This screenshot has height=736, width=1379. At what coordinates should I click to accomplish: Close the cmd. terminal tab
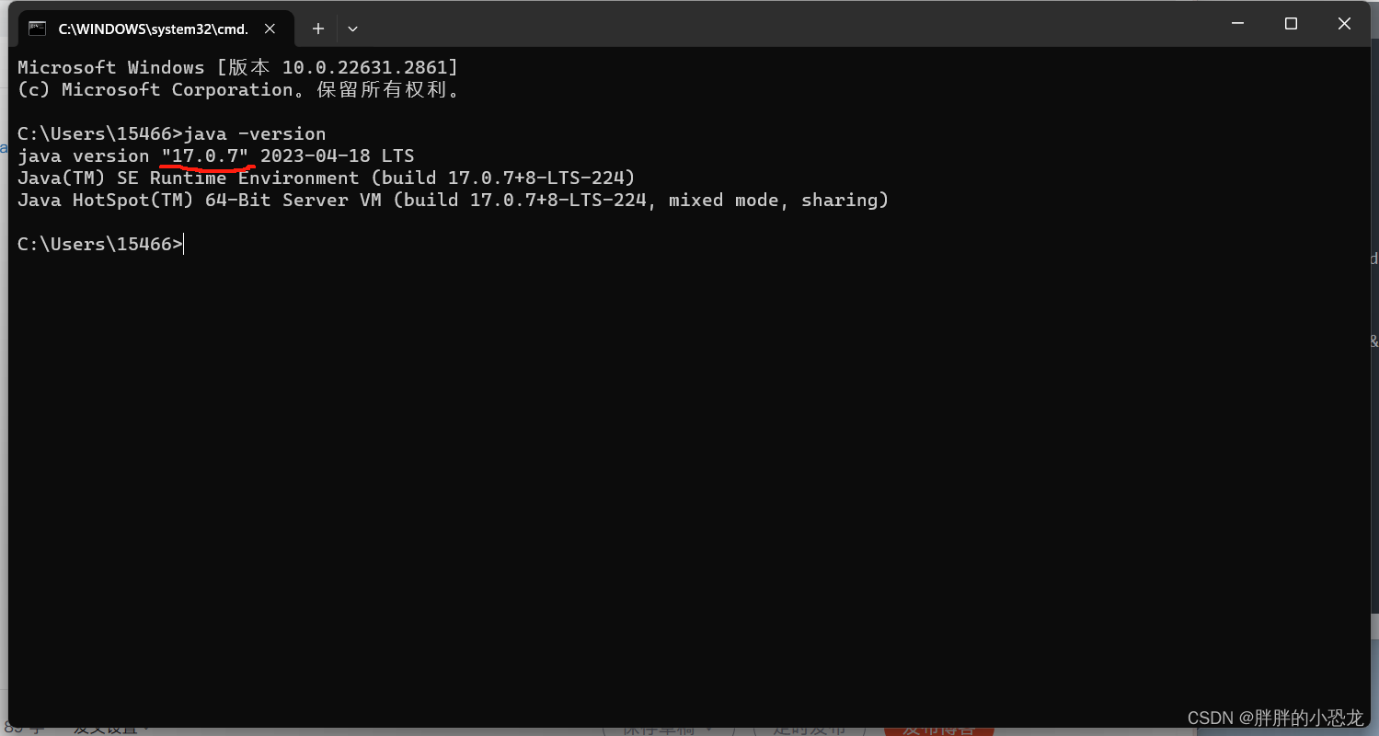point(270,29)
